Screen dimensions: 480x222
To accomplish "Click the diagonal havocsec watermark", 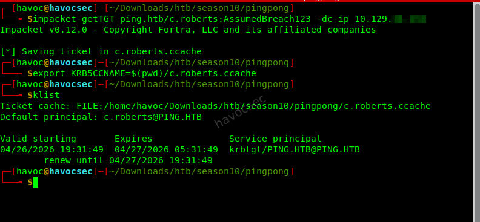I will click(x=241, y=111).
